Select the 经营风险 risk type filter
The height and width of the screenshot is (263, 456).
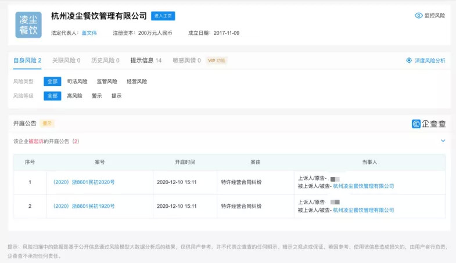[x=137, y=81]
